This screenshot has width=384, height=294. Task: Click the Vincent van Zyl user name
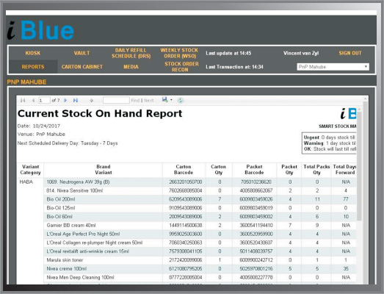tap(301, 53)
